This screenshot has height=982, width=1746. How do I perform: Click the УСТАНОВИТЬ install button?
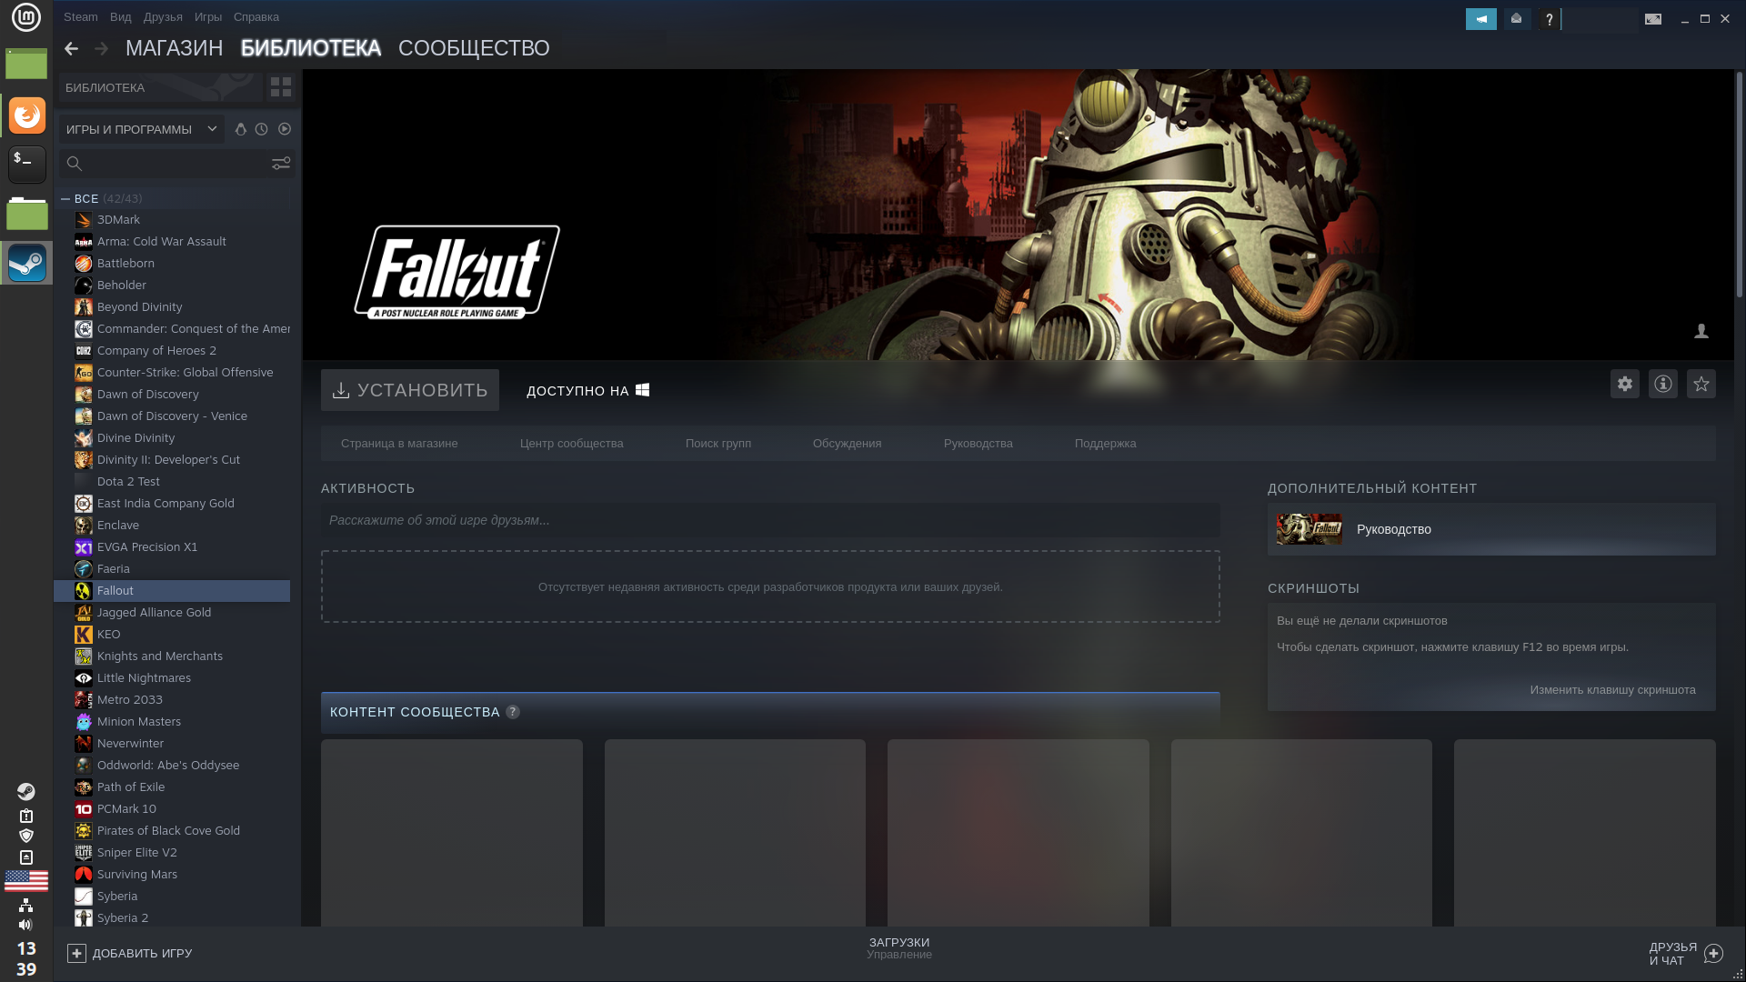(x=410, y=390)
